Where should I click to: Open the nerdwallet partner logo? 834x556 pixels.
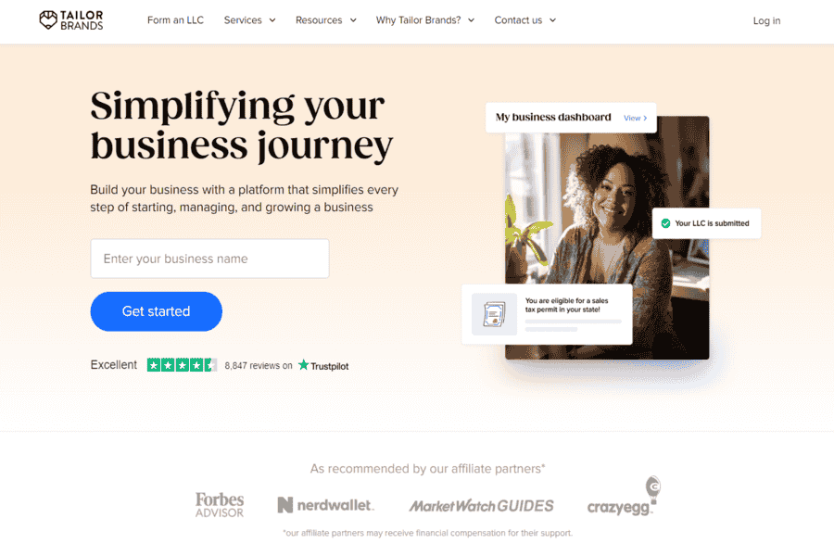[325, 505]
